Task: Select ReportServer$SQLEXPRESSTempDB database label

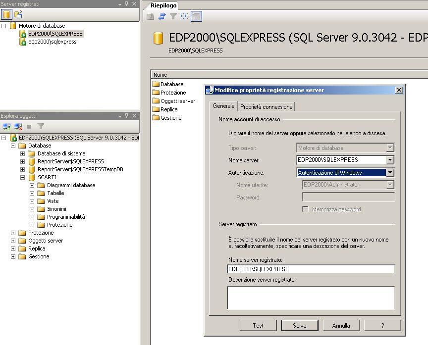Action: [x=80, y=169]
